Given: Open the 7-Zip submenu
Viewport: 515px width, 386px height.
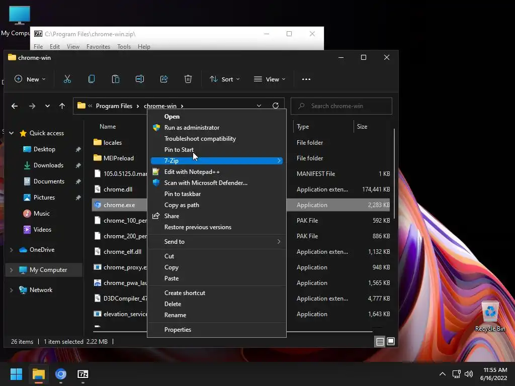Looking at the screenshot, I should click(x=217, y=161).
